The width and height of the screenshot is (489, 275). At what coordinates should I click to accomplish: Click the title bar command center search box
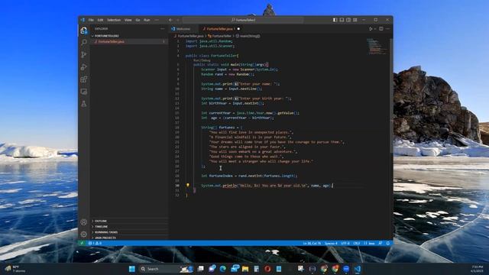coord(243,20)
